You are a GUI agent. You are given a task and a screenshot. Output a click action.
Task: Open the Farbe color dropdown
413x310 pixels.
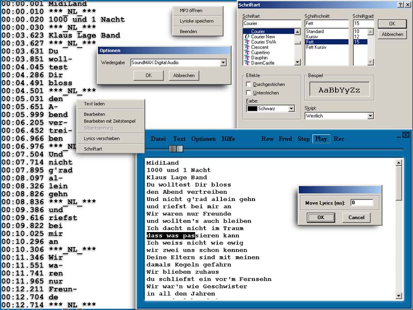(291, 109)
